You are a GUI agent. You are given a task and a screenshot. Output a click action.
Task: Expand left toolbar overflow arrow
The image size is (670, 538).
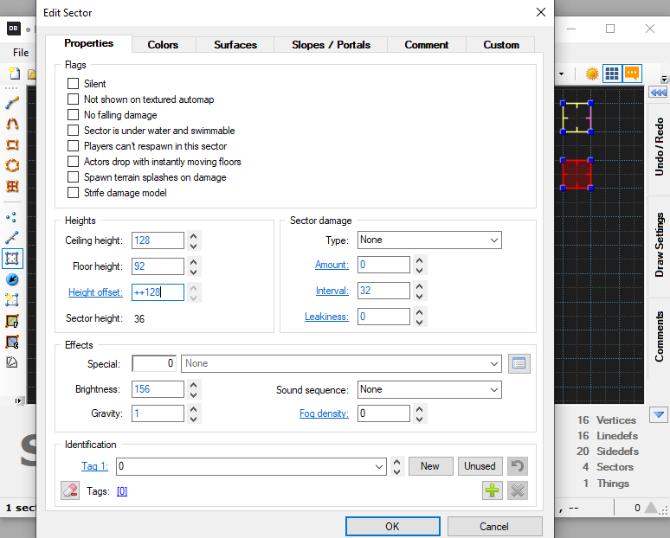tap(18, 400)
